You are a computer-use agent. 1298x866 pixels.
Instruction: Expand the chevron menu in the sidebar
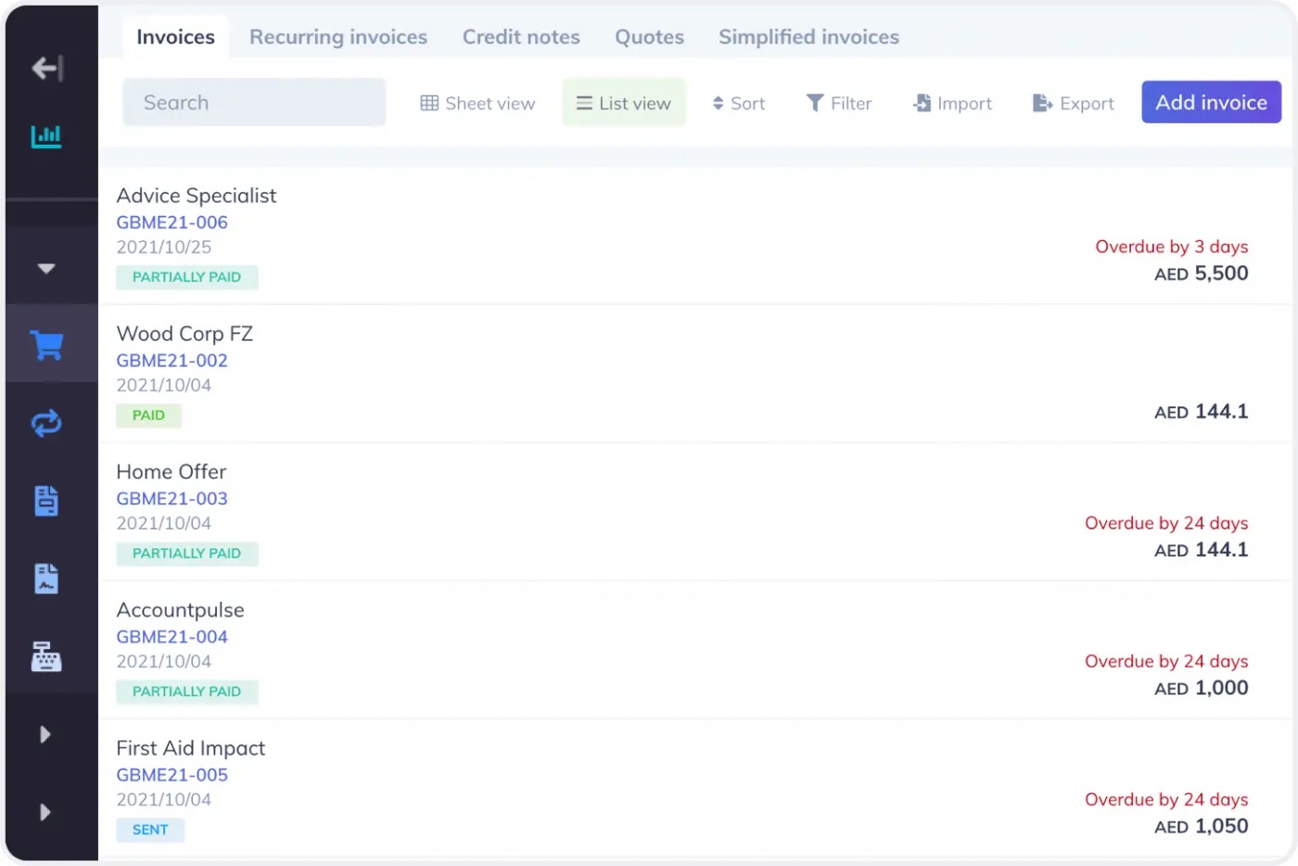point(45,266)
